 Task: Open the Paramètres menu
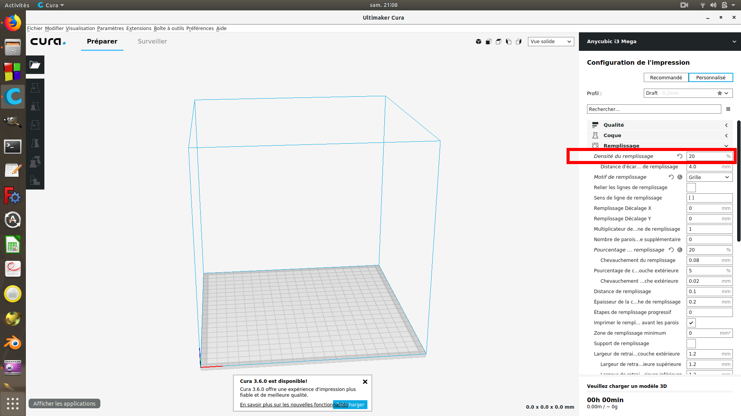click(110, 29)
